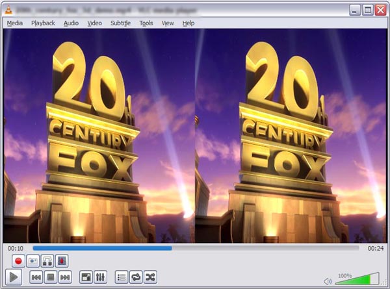Seek within the playback progress bar
The height and width of the screenshot is (289, 390).
tap(196, 248)
